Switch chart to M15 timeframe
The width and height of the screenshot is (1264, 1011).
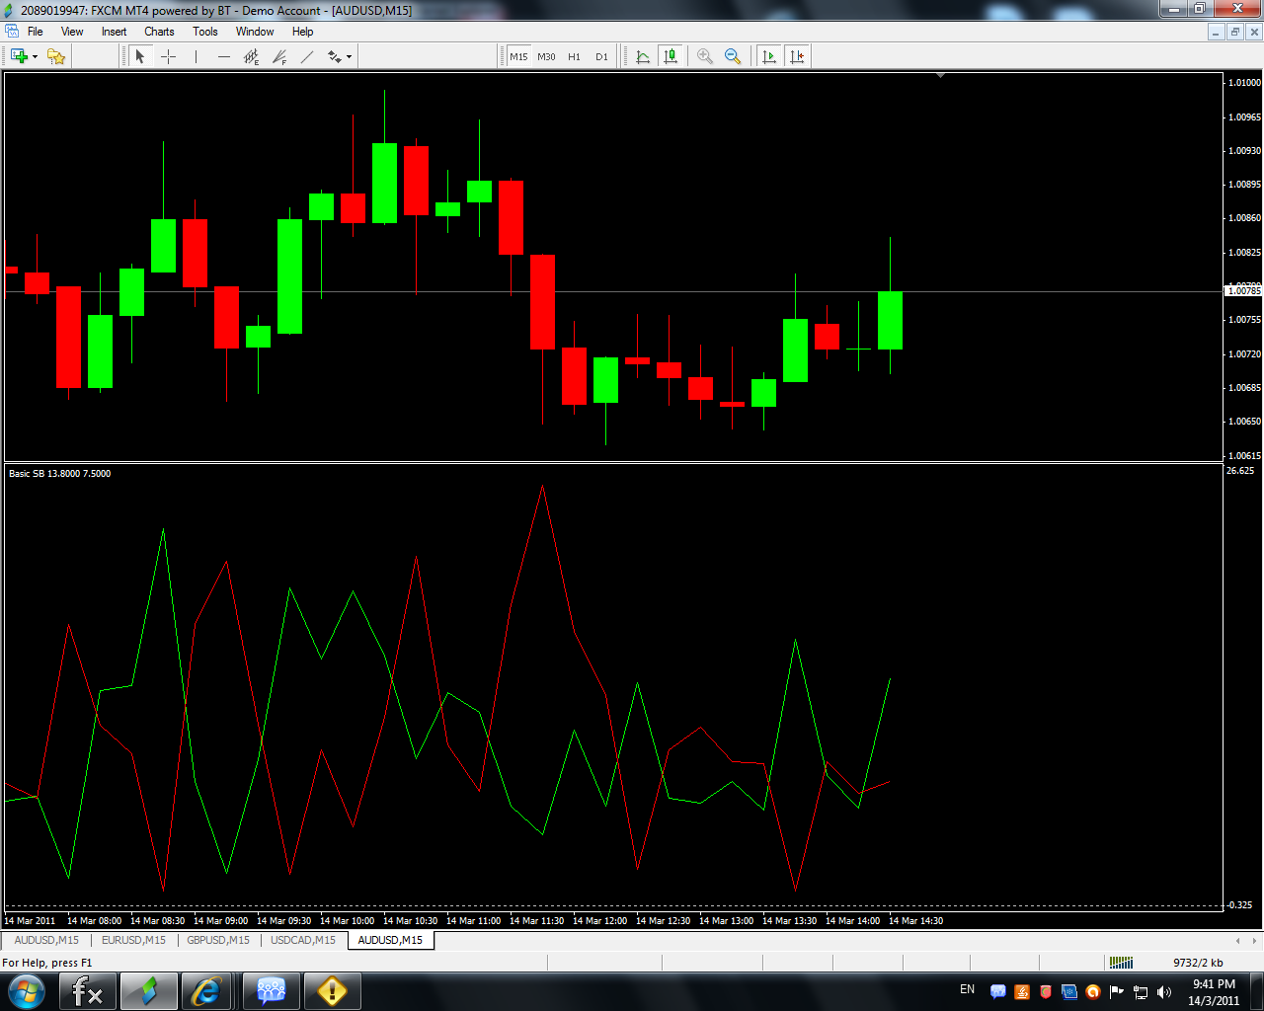(x=518, y=56)
